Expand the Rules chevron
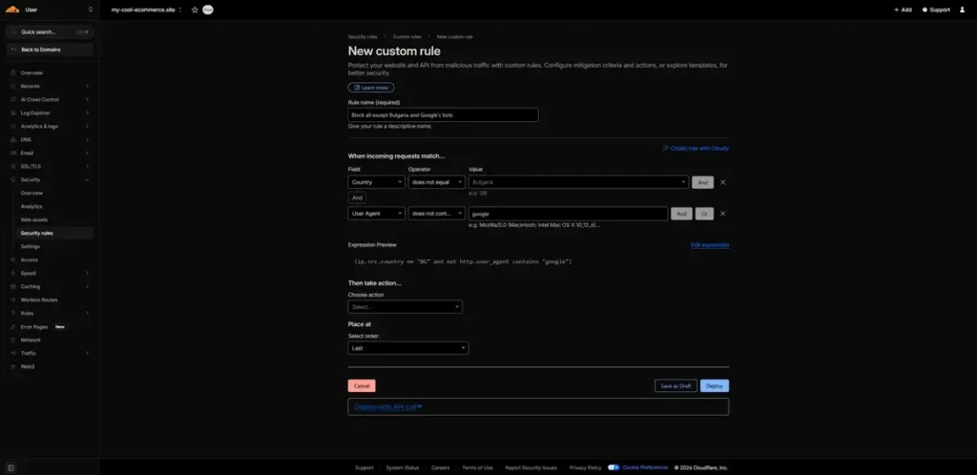The image size is (977, 475). pyautogui.click(x=87, y=313)
